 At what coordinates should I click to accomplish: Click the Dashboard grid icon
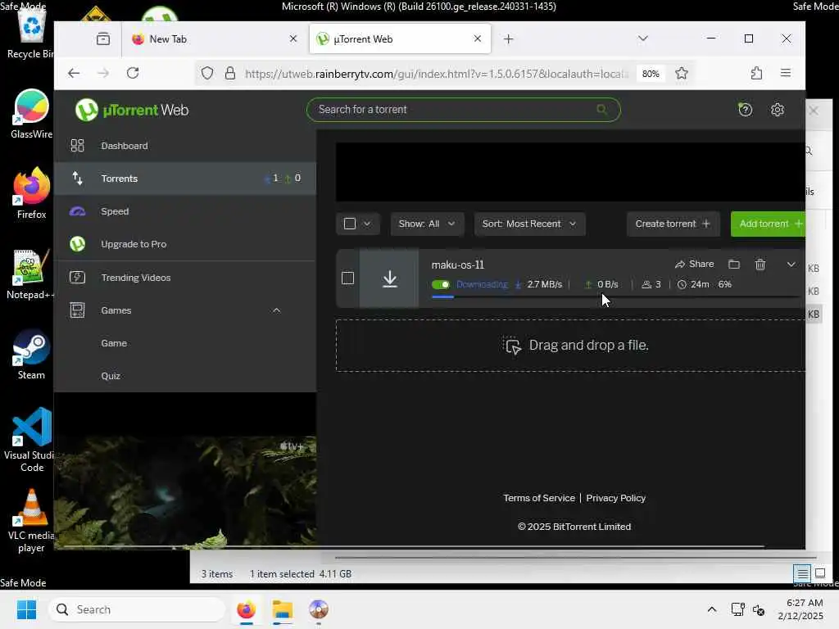tap(77, 146)
